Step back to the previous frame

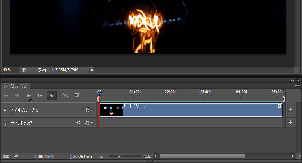pos(17,95)
